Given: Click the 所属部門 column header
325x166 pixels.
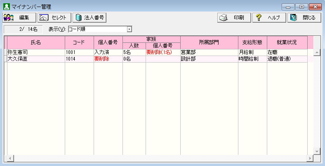Looking at the screenshot, I should tap(209, 42).
